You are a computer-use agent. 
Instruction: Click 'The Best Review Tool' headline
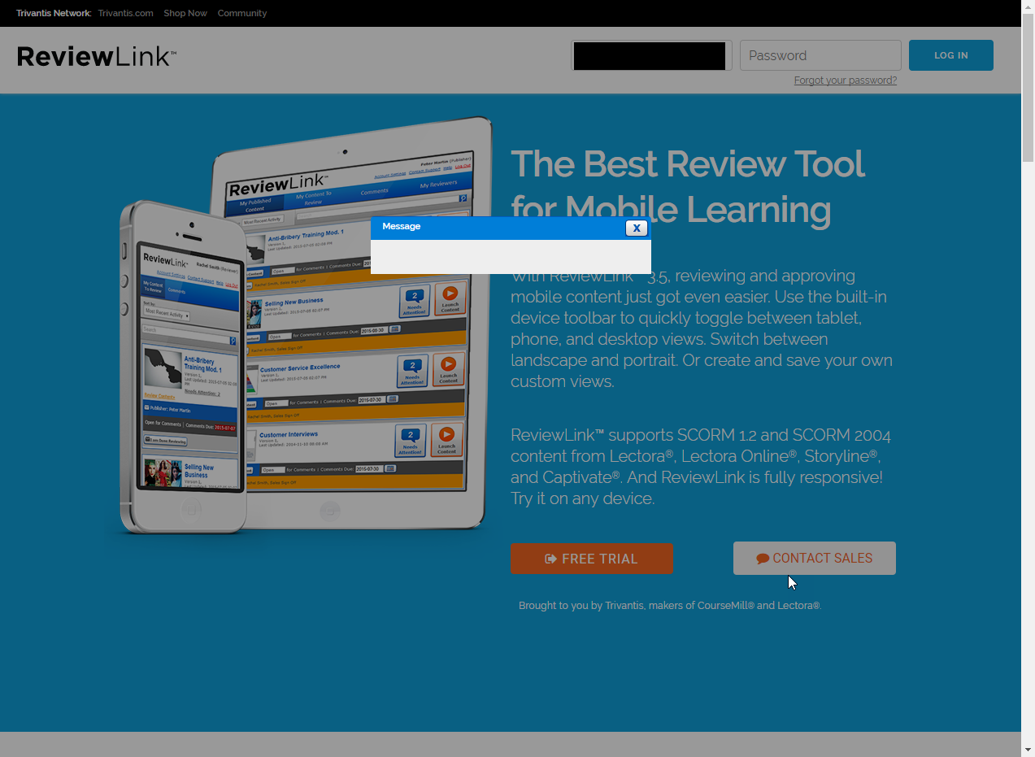pyautogui.click(x=688, y=186)
